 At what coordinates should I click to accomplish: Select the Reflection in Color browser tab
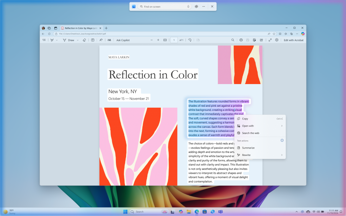pyautogui.click(x=81, y=28)
